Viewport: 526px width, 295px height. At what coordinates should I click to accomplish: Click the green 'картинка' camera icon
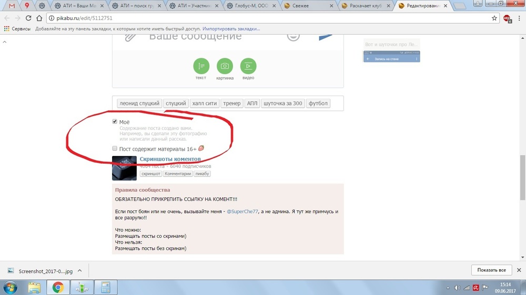tap(225, 66)
